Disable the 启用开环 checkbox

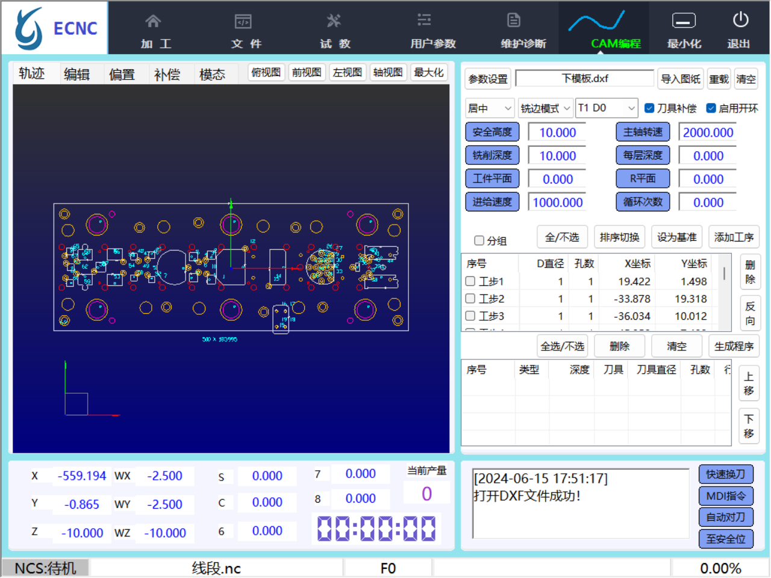pos(711,108)
